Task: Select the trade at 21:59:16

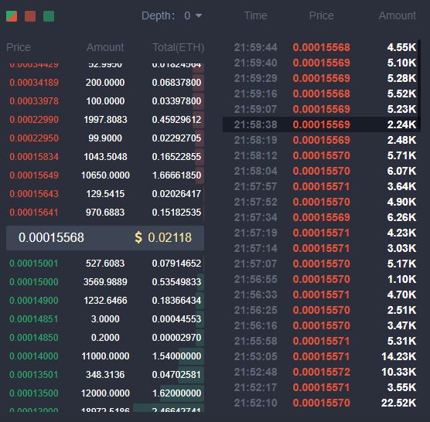Action: tap(322, 94)
